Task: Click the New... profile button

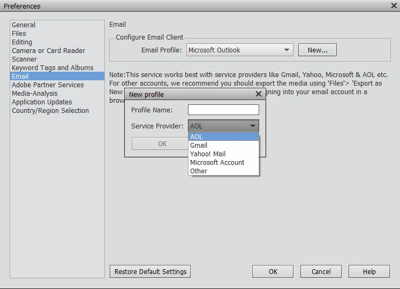Action: (318, 50)
